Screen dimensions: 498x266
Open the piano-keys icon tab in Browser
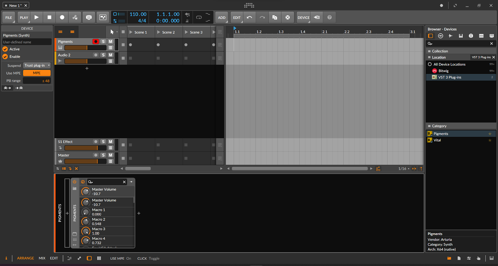coord(461,36)
